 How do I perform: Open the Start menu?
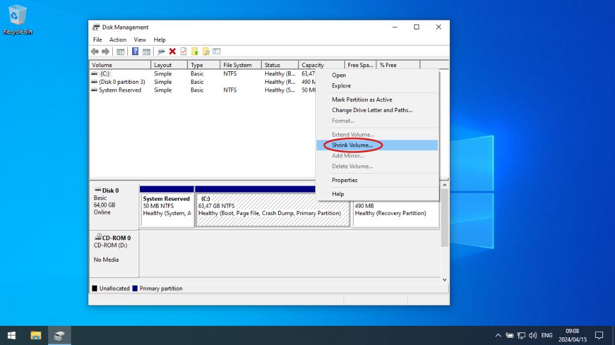point(11,335)
